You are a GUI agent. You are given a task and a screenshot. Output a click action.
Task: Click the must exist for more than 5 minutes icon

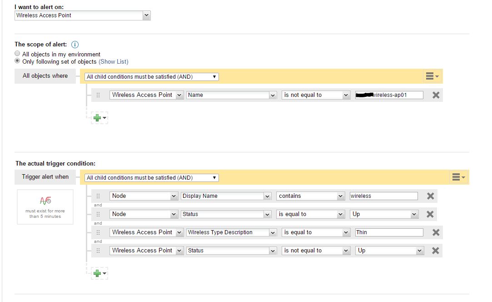45,200
